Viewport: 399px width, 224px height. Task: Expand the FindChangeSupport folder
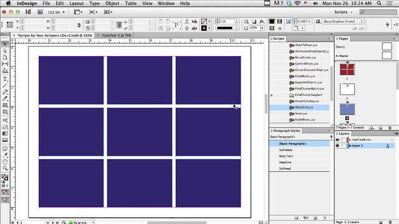(x=272, y=95)
